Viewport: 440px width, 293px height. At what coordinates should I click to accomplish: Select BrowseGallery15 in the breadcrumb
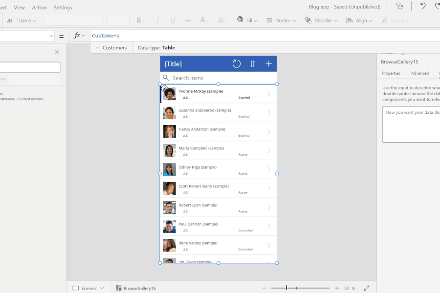pos(139,288)
